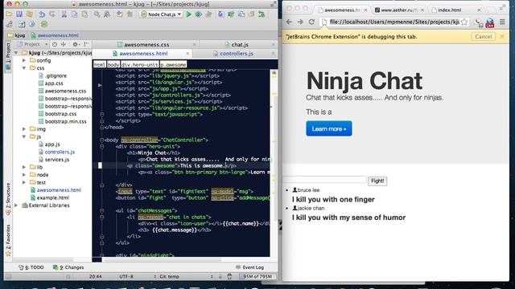Bookmark the page with the star icon
Viewport: 515px width, 289px height.
click(x=464, y=22)
